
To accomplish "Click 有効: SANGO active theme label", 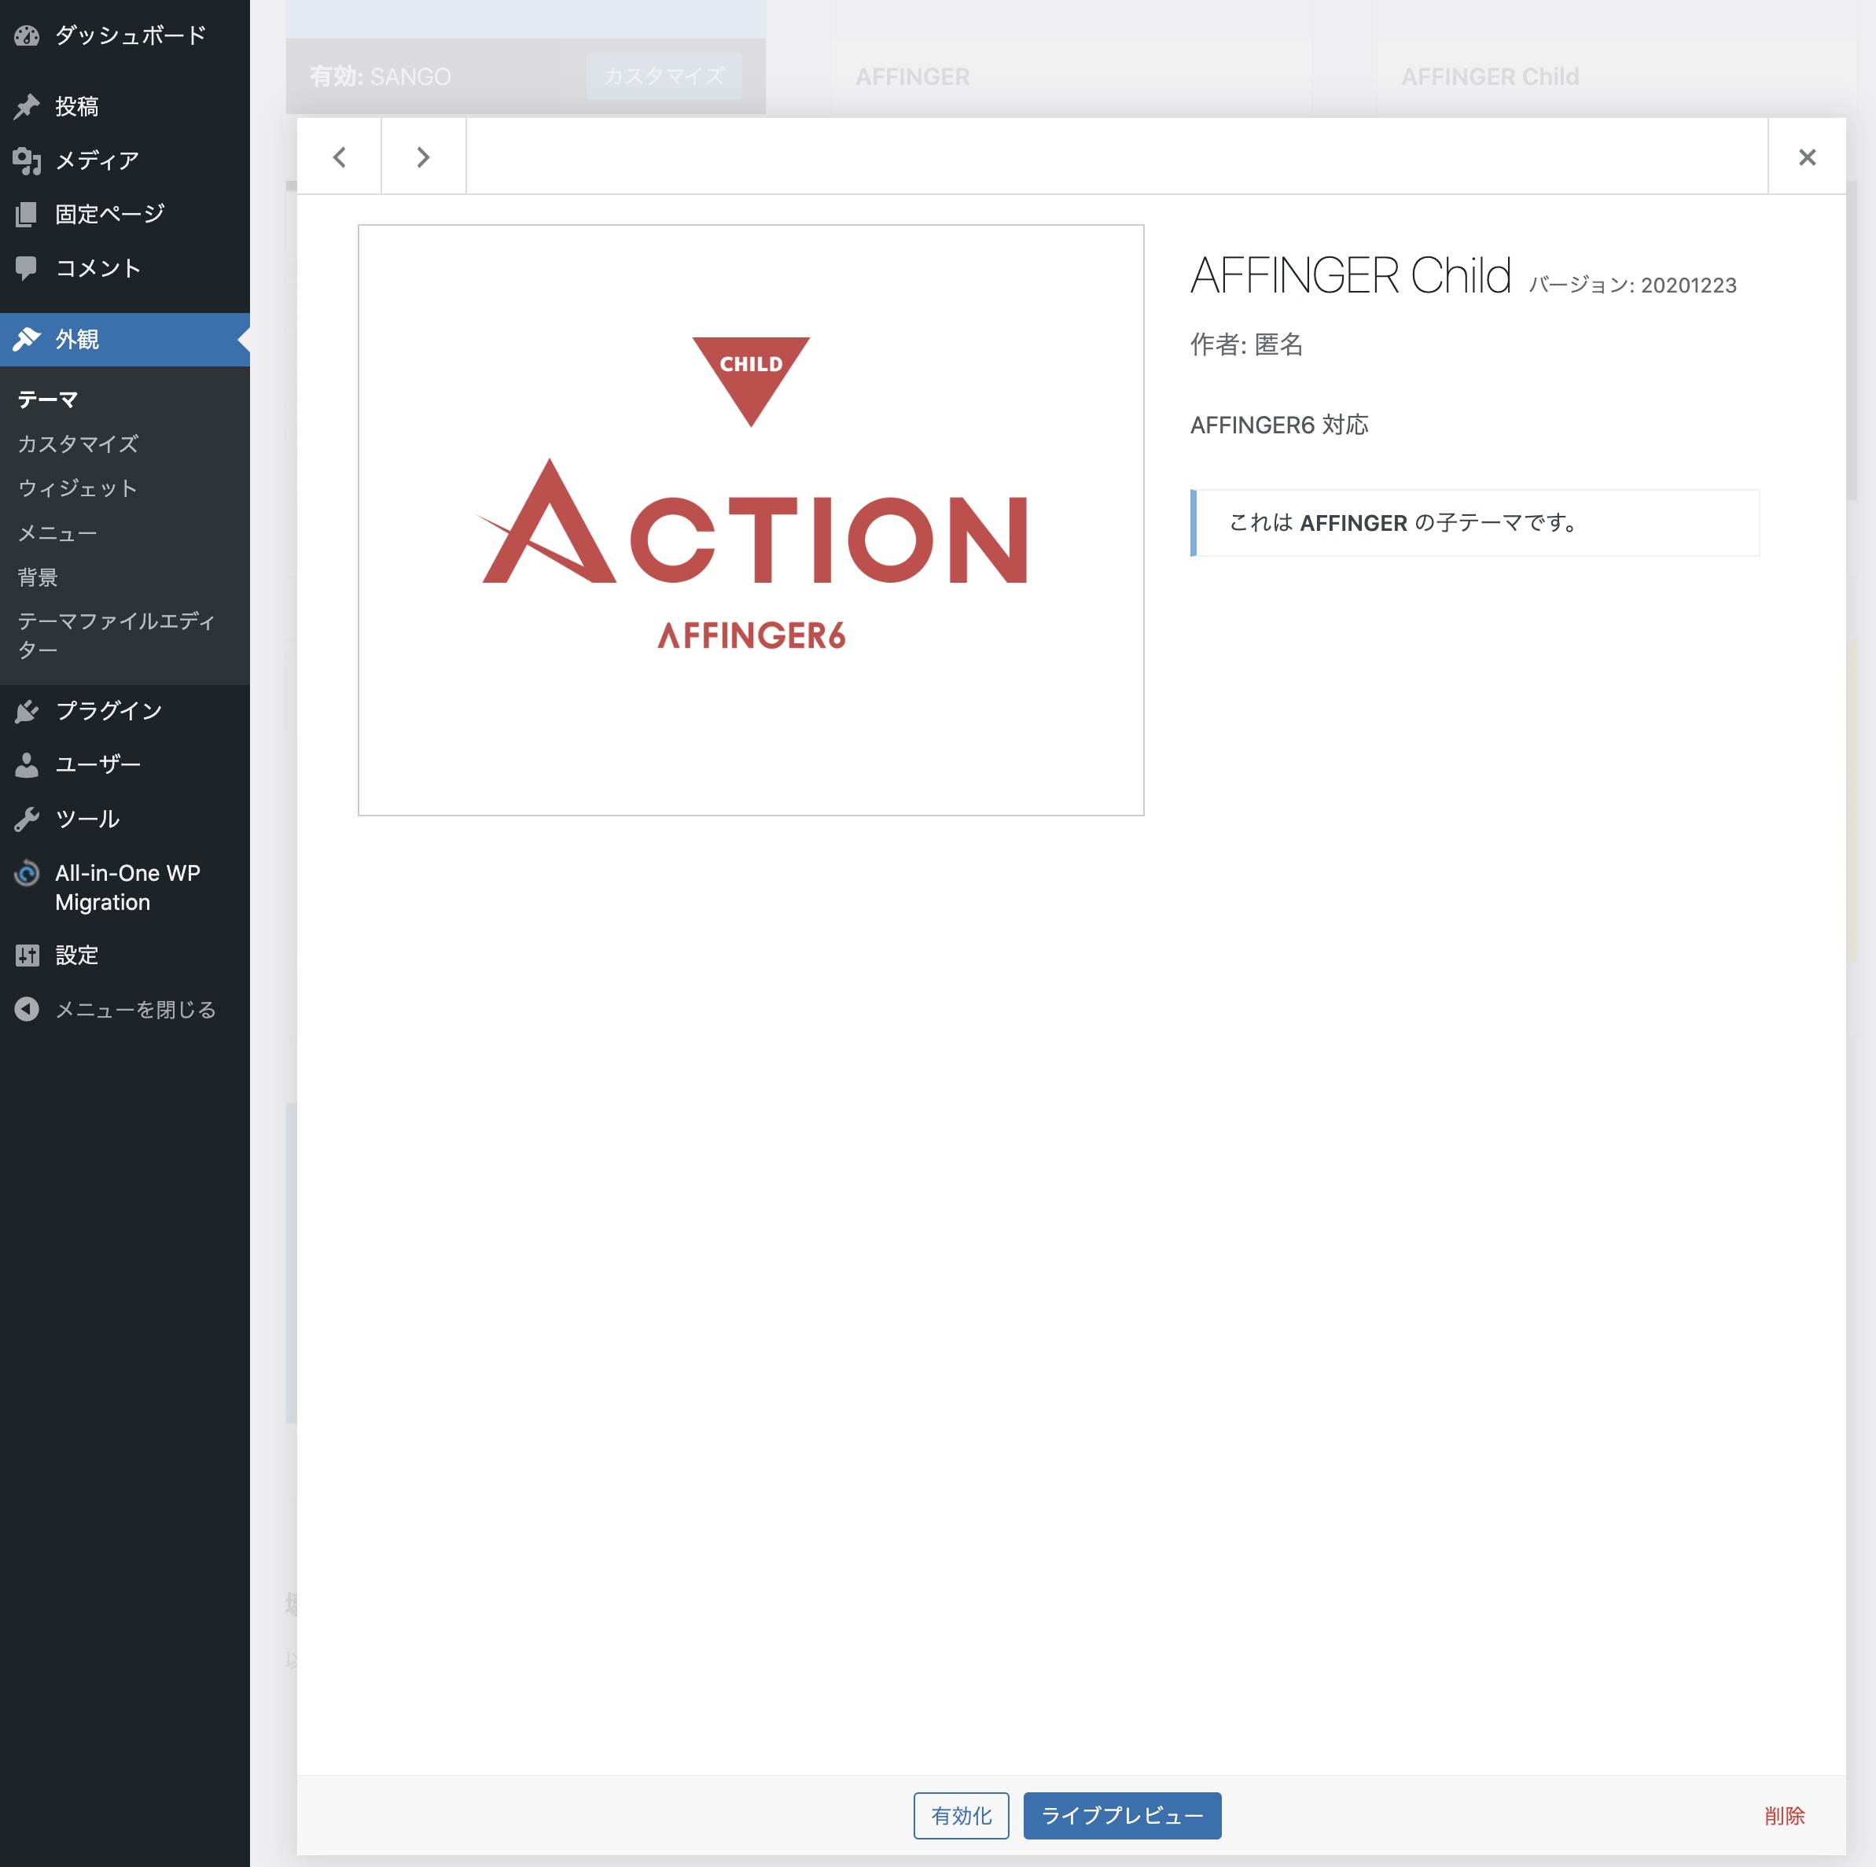I will coord(380,77).
